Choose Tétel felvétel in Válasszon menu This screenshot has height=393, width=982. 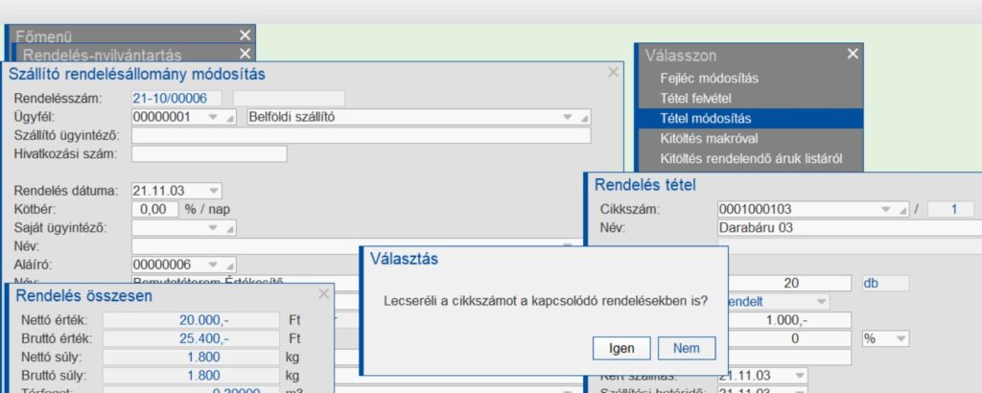point(696,98)
